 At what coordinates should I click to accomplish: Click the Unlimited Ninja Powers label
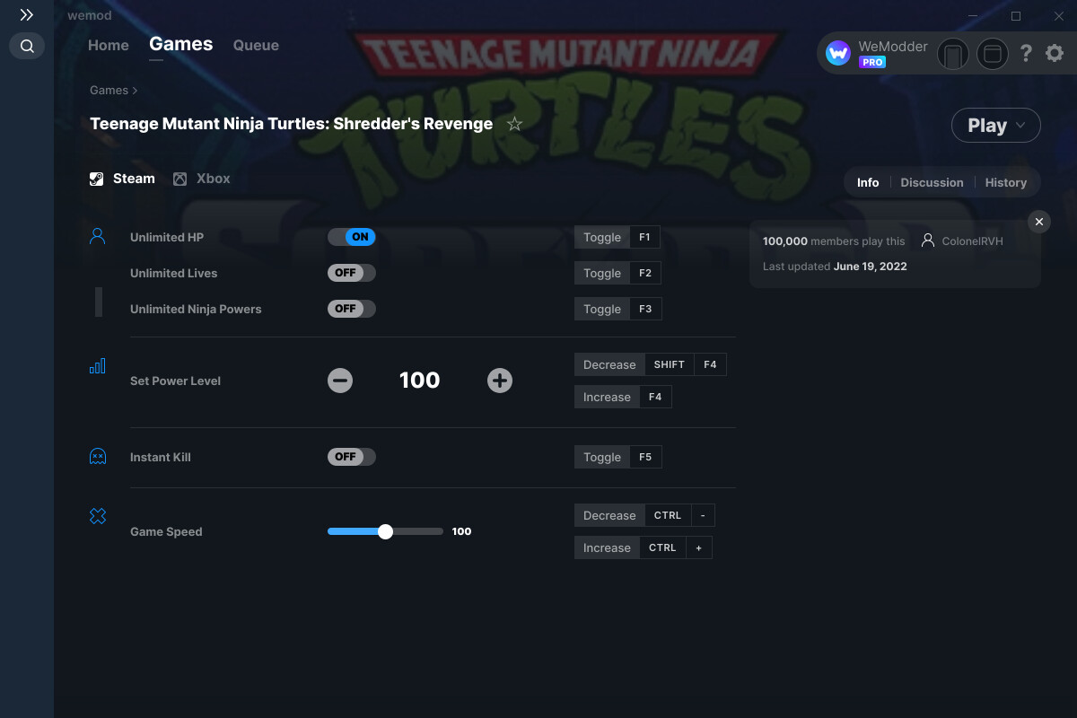(196, 309)
